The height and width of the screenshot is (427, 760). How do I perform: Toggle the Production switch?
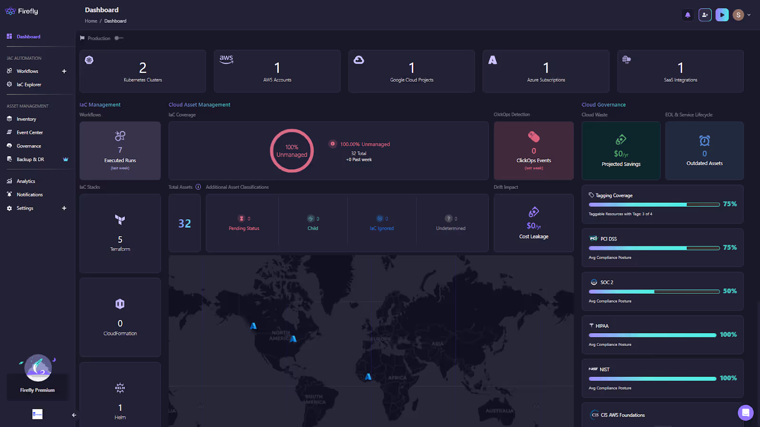[x=119, y=38]
